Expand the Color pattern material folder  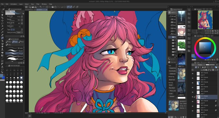[x=171, y=19]
